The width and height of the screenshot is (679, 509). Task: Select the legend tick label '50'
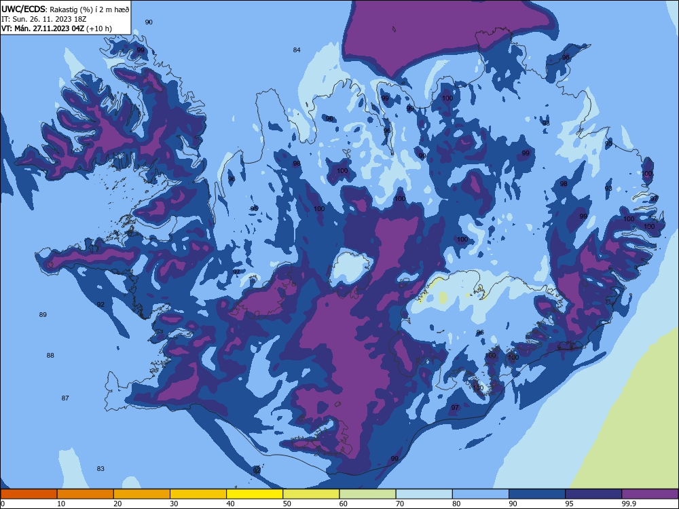click(x=287, y=504)
